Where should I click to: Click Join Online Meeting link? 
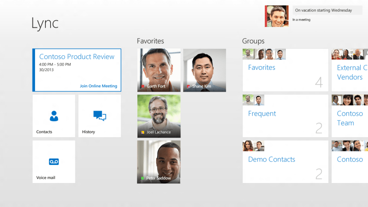[x=98, y=86]
